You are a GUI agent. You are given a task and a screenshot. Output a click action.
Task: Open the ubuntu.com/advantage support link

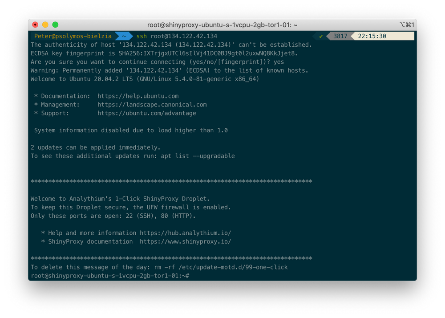point(147,113)
